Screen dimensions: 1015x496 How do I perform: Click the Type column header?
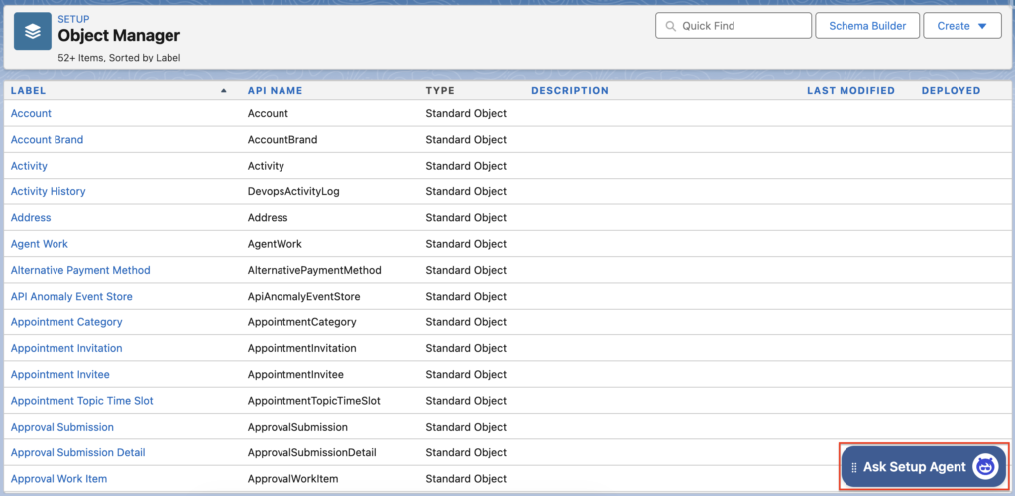[x=440, y=90]
